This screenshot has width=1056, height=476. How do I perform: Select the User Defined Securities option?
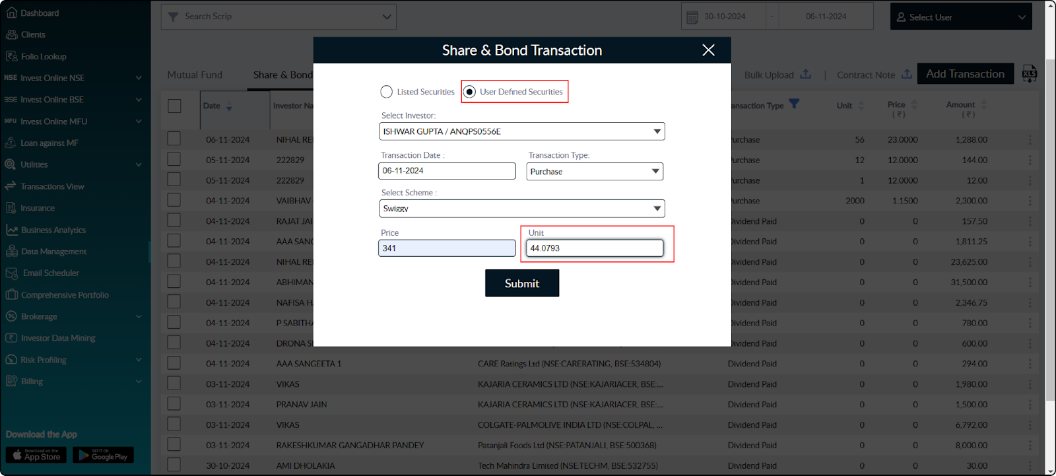[x=469, y=92]
